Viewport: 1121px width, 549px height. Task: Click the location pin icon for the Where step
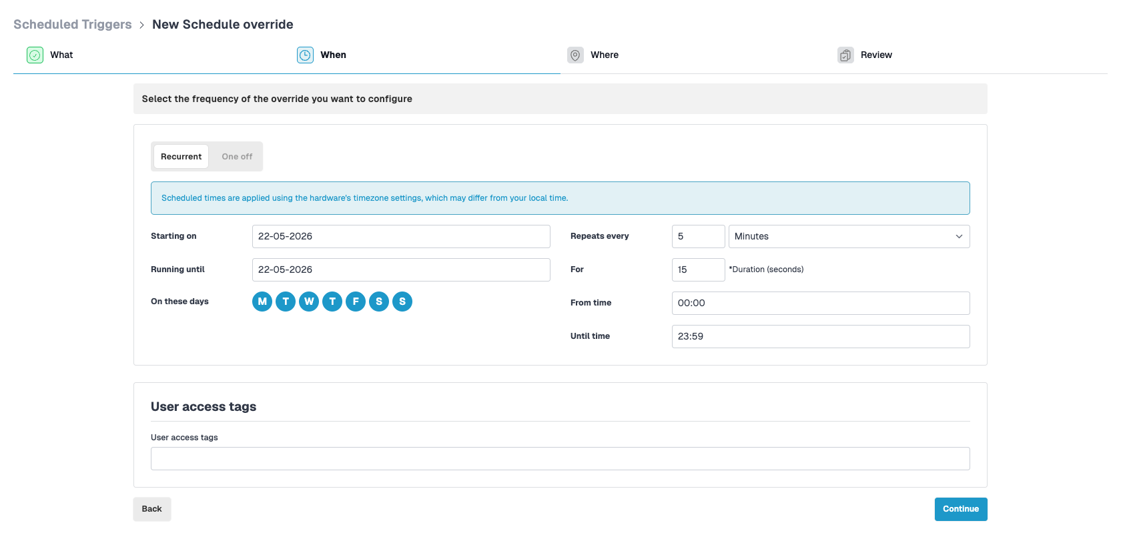coord(575,55)
